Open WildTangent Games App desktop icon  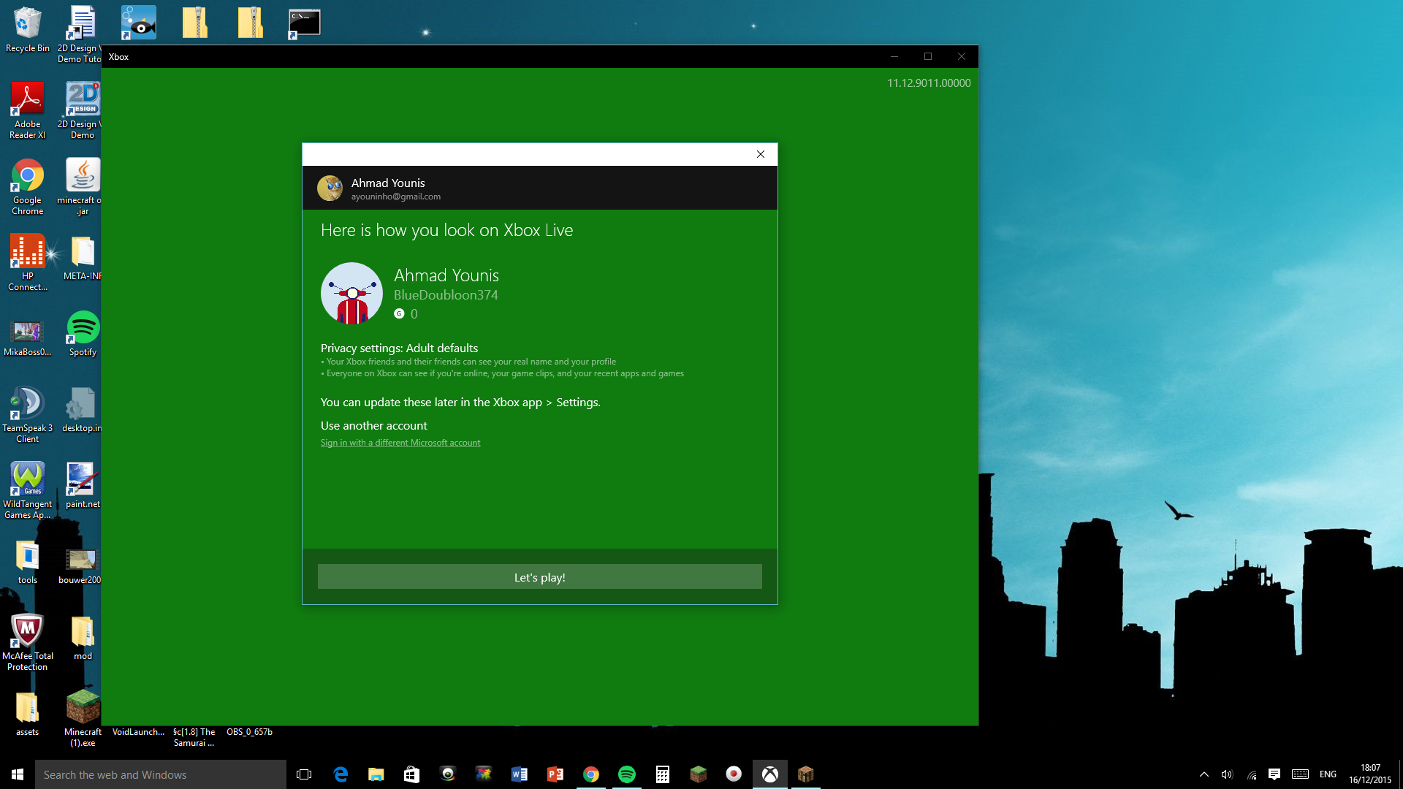(x=28, y=491)
